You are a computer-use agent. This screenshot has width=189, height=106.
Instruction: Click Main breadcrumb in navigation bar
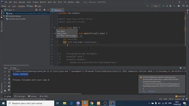pos(30,6)
